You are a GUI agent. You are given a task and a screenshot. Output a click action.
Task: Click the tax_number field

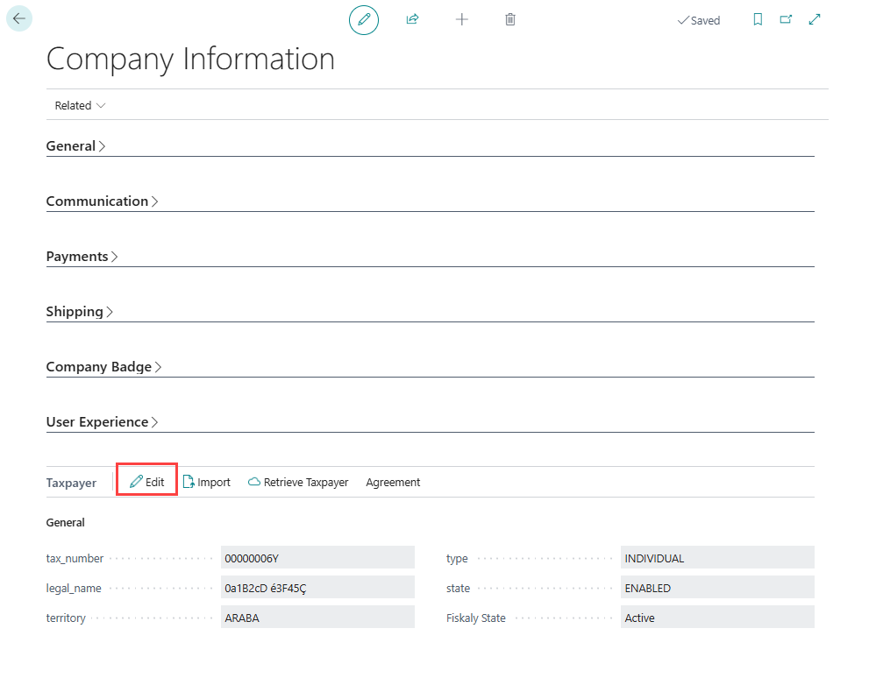click(317, 558)
